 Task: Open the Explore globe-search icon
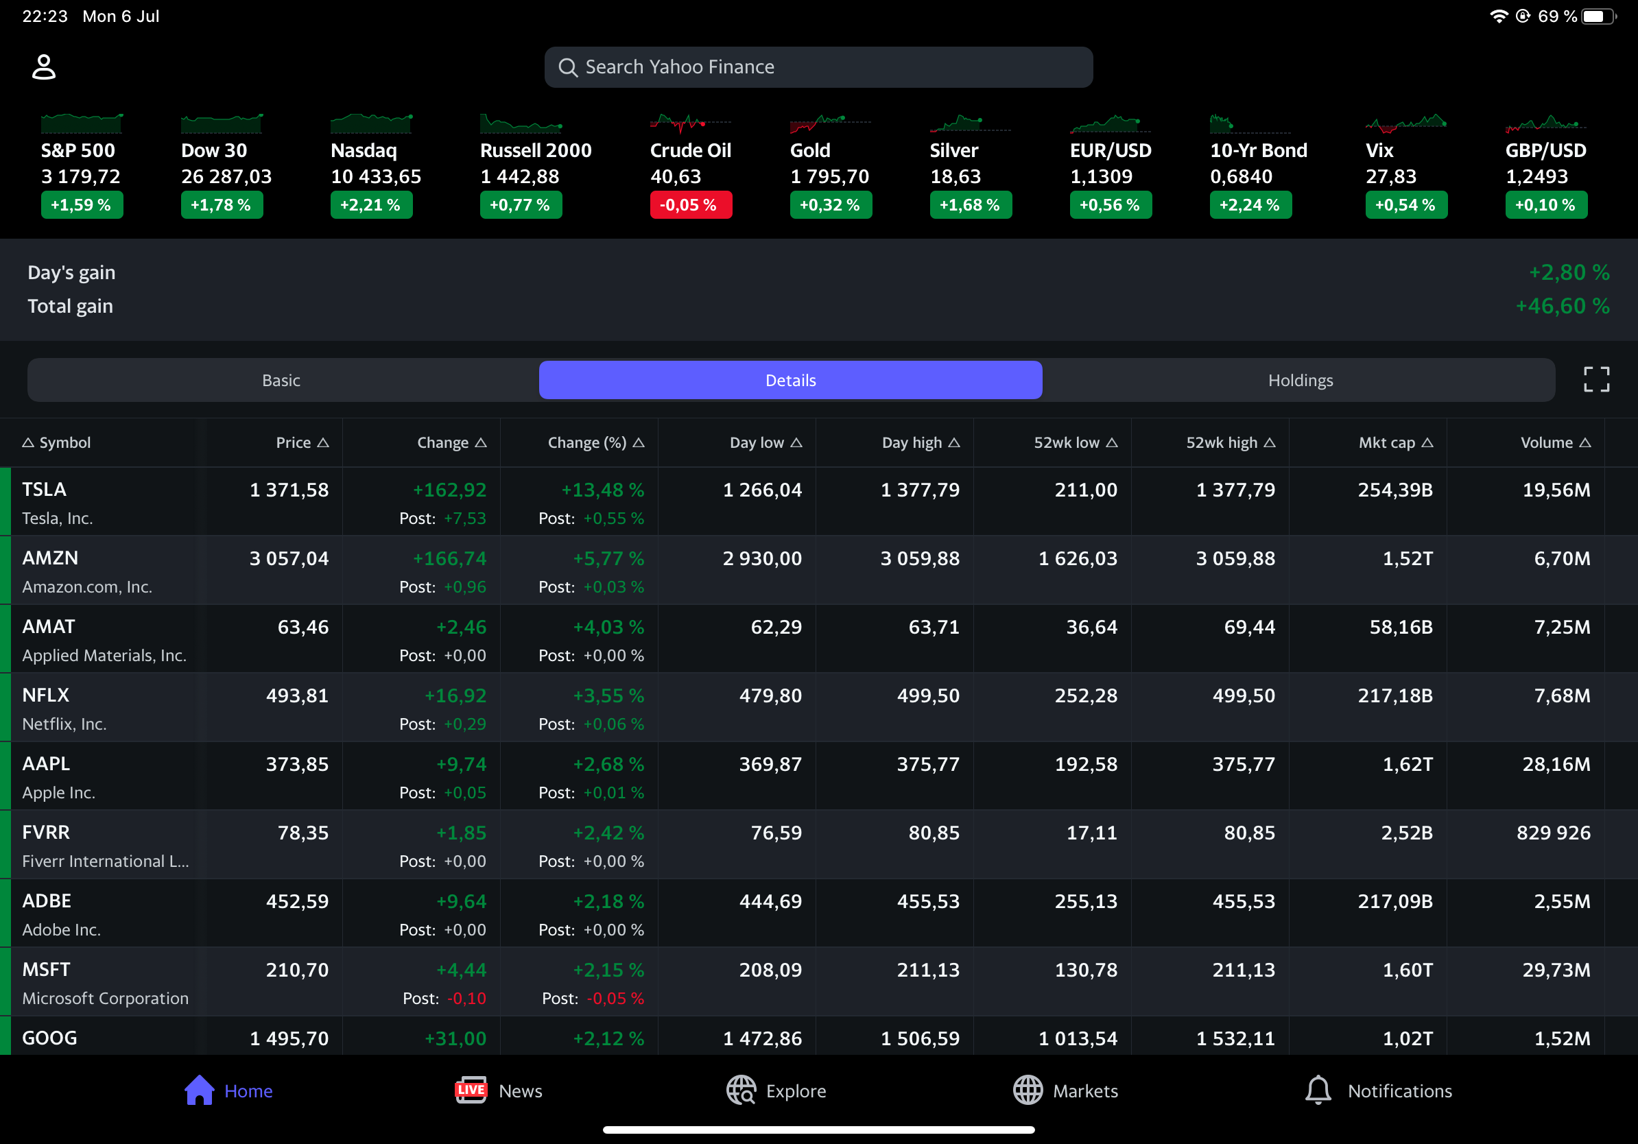point(741,1090)
